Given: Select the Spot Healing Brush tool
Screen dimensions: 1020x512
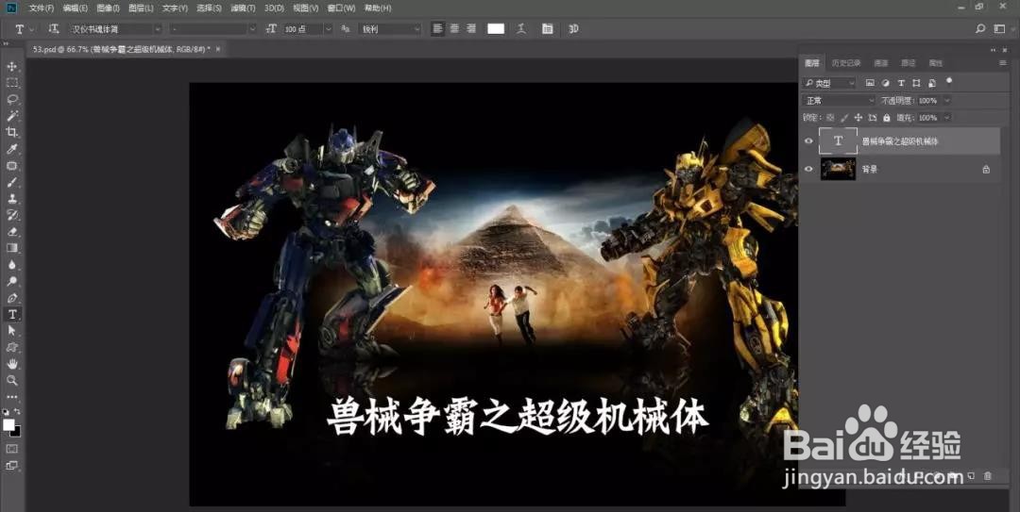Looking at the screenshot, I should (x=11, y=166).
